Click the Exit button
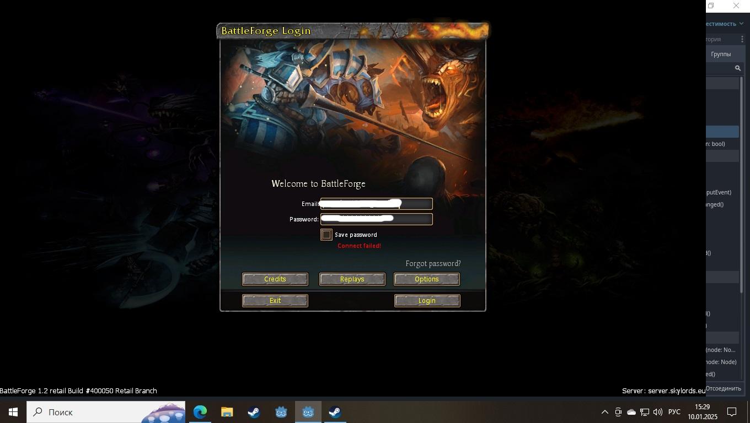Image resolution: width=750 pixels, height=423 pixels. [x=275, y=301]
